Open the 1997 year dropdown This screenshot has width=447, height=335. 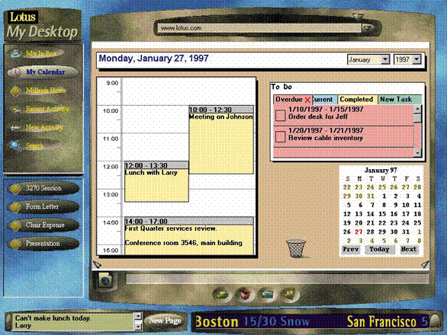(416, 59)
